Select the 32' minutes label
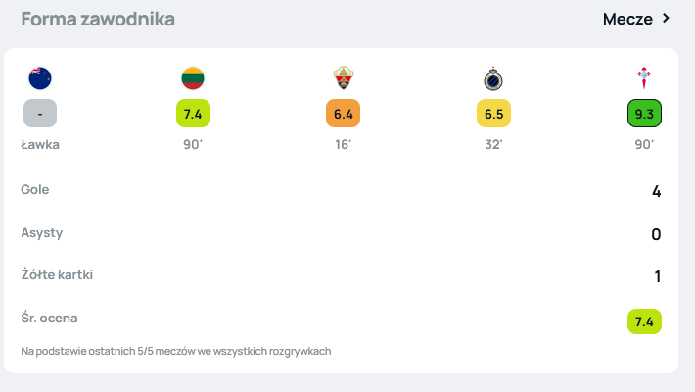This screenshot has width=695, height=392. click(x=493, y=144)
